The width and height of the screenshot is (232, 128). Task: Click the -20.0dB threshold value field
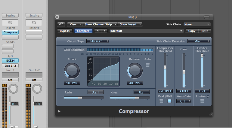tap(165, 91)
